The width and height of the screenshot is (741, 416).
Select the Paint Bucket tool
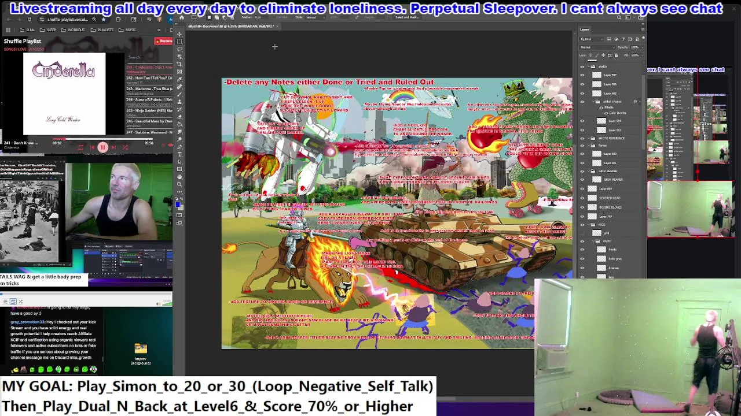coord(179,124)
